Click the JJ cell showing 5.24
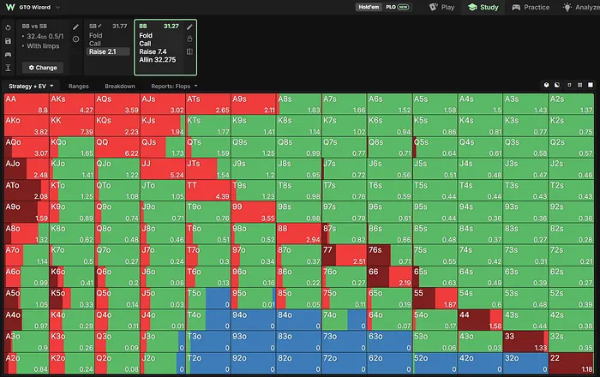 pos(163,169)
